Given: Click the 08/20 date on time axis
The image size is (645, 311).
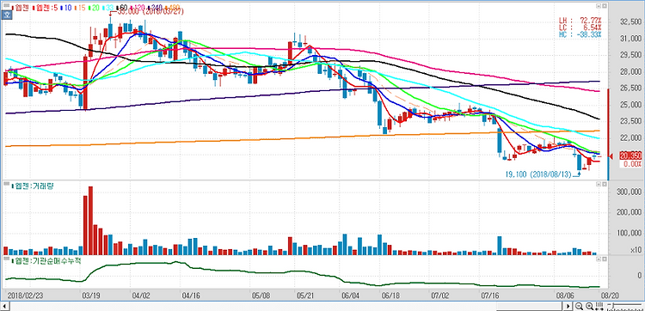Looking at the screenshot, I should (610, 296).
